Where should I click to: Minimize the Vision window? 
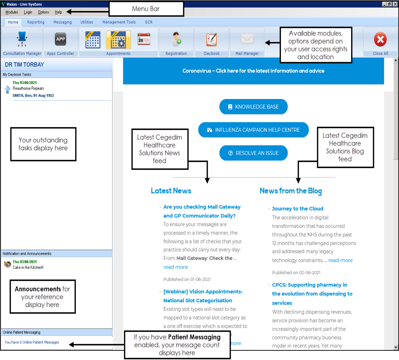tap(385, 4)
